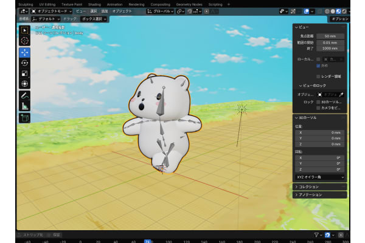The width and height of the screenshot is (365, 243).
Task: Enable the レンダー領域 checkbox
Action: coord(318,76)
